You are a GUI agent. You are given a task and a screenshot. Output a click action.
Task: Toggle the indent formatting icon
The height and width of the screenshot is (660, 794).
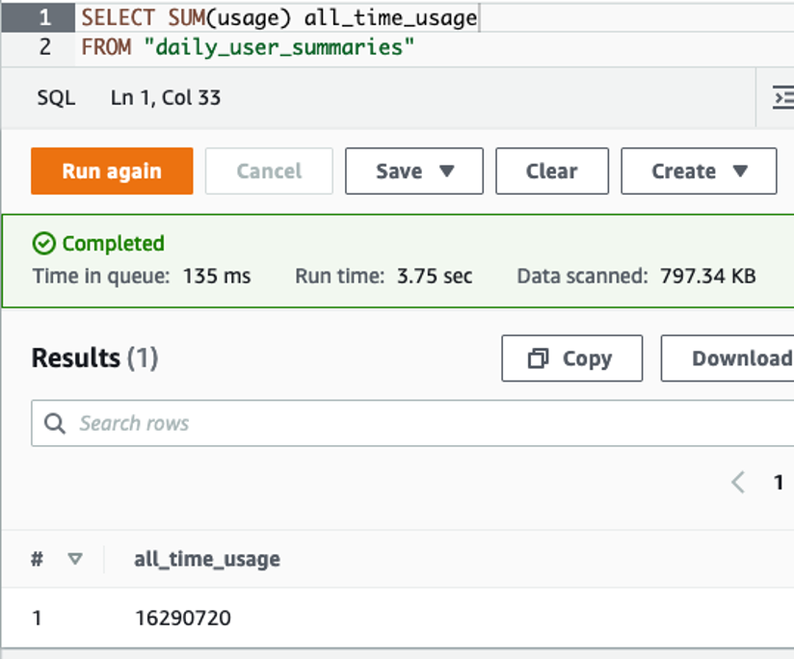(x=782, y=97)
